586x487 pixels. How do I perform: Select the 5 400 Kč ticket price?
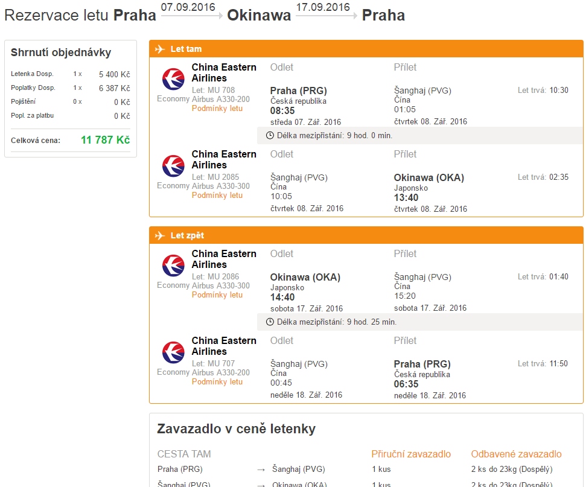[x=114, y=74]
